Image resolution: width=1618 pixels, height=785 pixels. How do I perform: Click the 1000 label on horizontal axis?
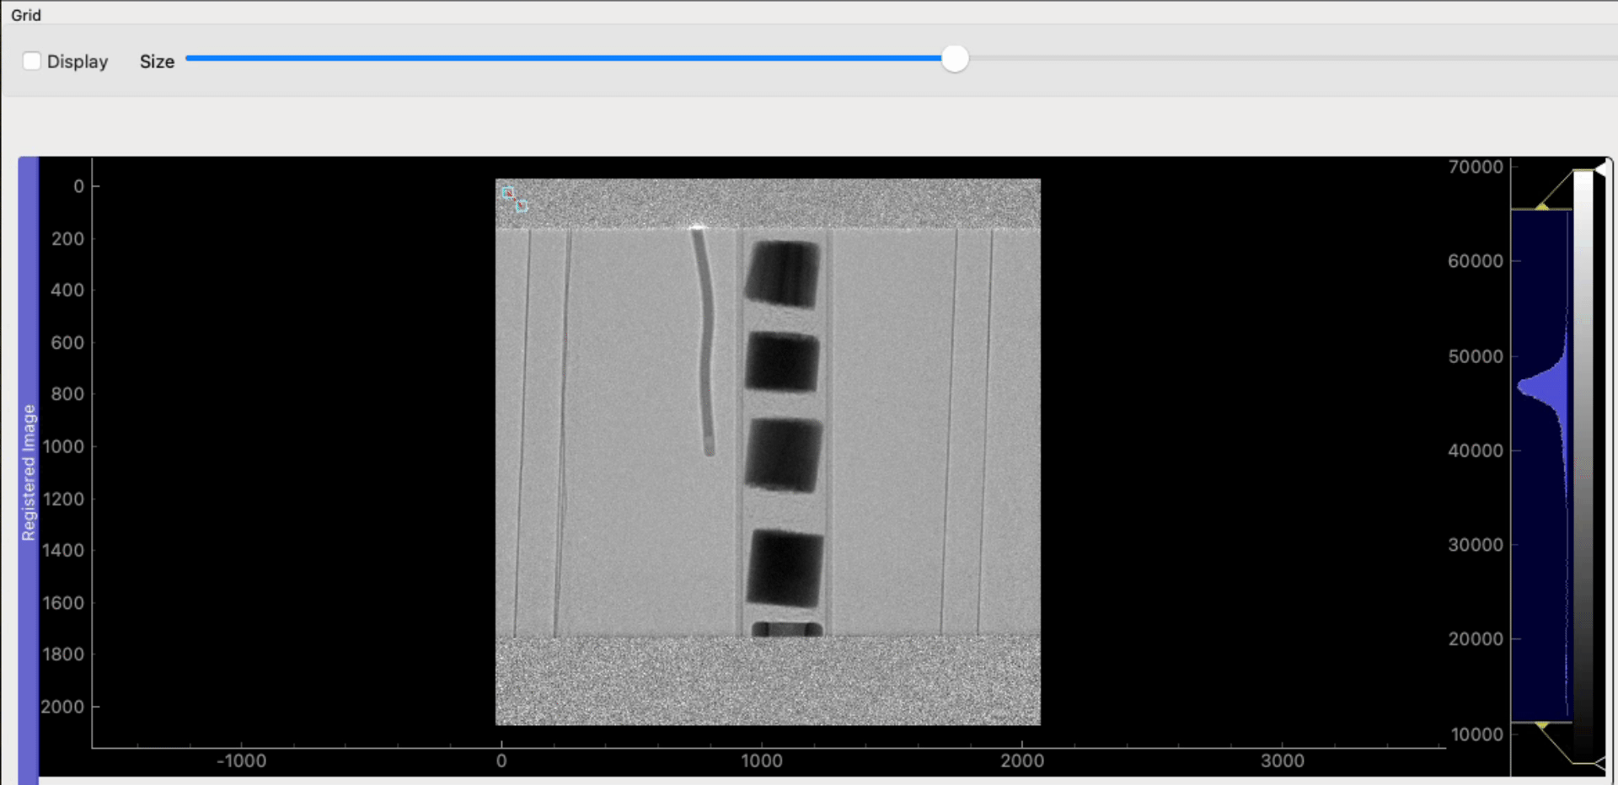tap(762, 761)
